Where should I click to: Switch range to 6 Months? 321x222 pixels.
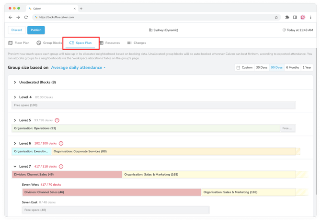pyautogui.click(x=292, y=67)
